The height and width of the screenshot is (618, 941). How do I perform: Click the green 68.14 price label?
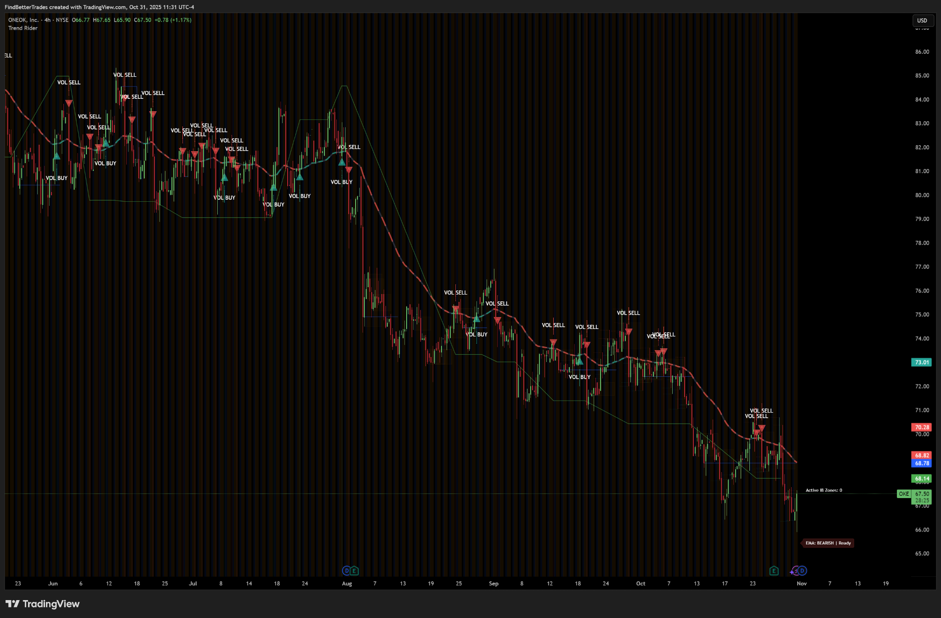pos(921,478)
